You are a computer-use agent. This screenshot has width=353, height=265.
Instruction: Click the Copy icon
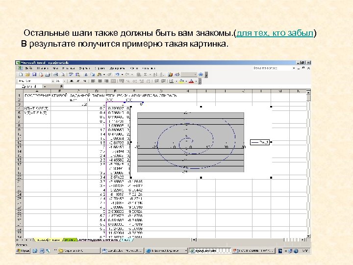pos(92,75)
